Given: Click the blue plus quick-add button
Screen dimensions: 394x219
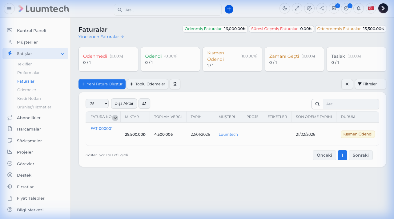Looking at the screenshot, I should [x=229, y=9].
